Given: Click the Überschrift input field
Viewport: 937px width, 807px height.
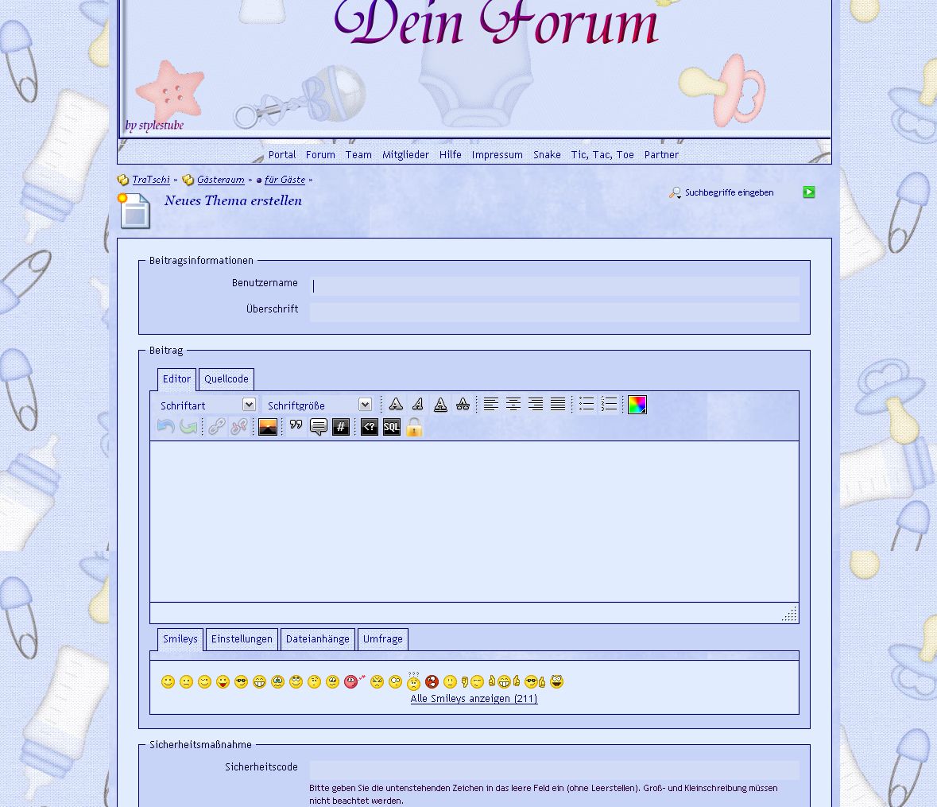Looking at the screenshot, I should point(554,312).
